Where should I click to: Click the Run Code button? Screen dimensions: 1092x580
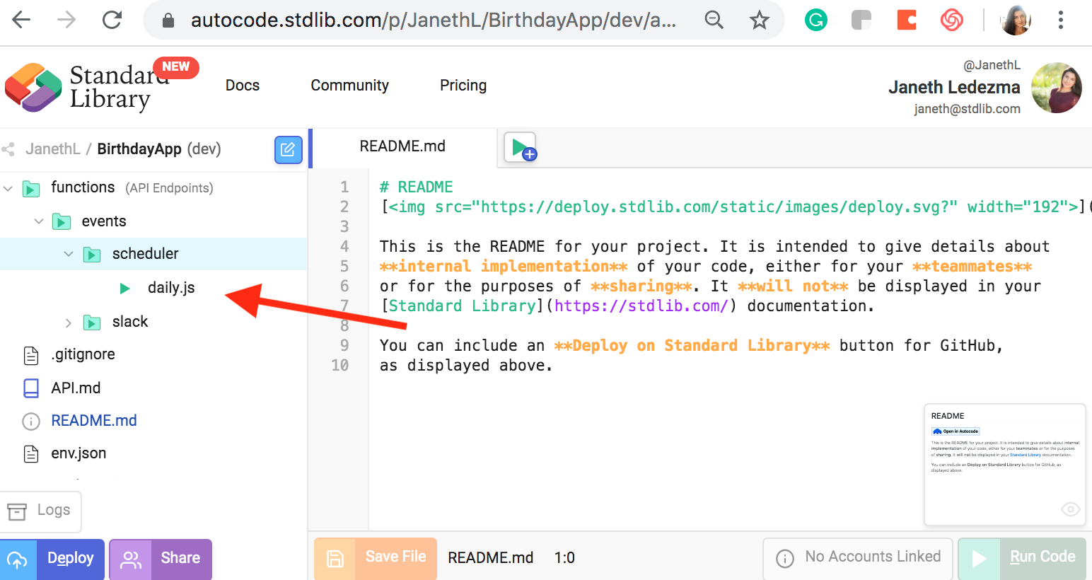(1021, 558)
